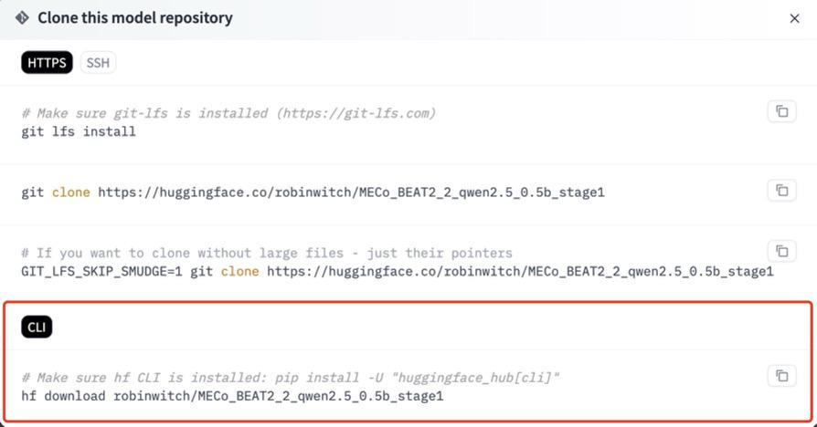Copy the git lfs install command
Image resolution: width=817 pixels, height=427 pixels.
pyautogui.click(x=781, y=111)
